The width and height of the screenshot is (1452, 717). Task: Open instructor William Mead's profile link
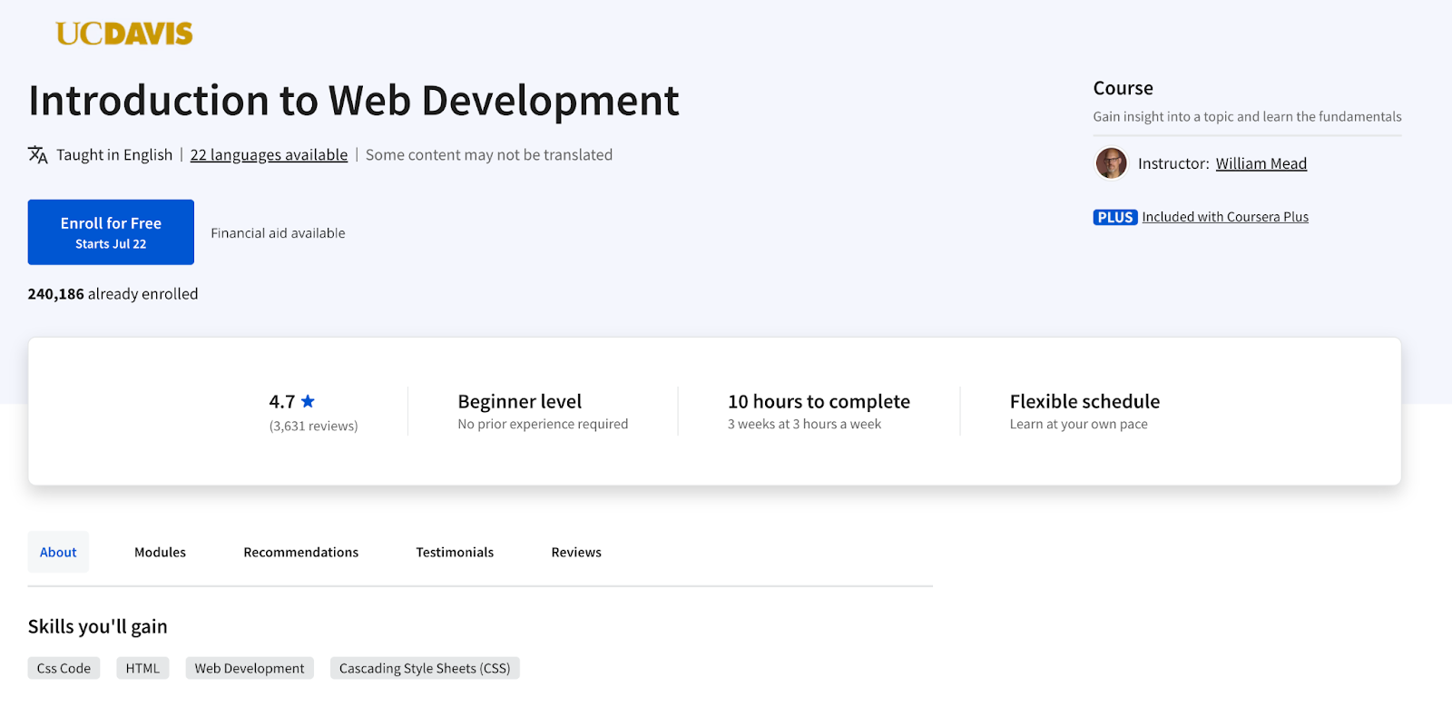1261,163
